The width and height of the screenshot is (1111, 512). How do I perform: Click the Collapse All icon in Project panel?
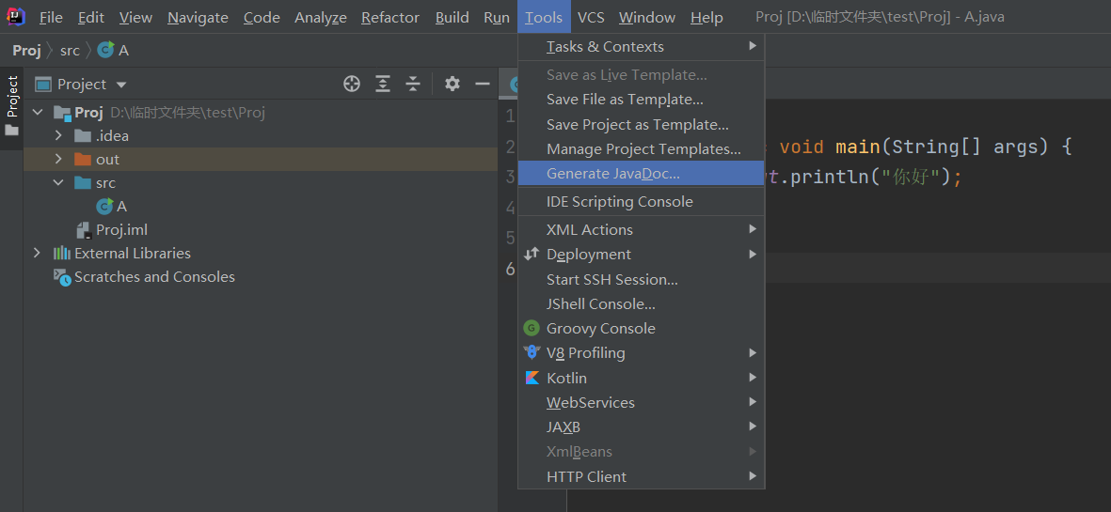click(x=413, y=85)
